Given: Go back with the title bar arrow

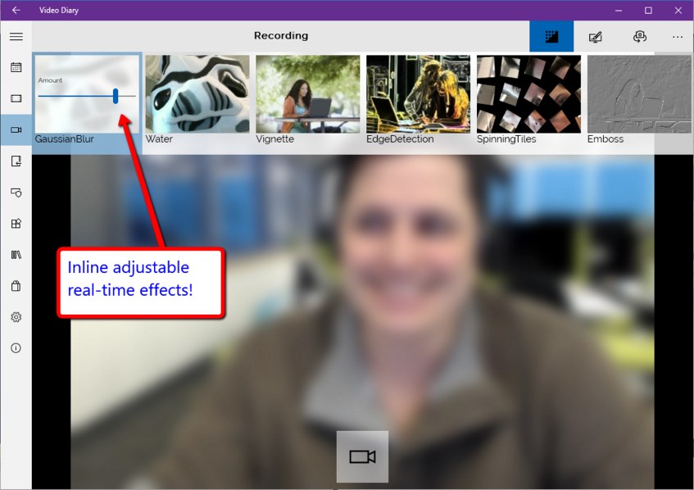Looking at the screenshot, I should coord(16,10).
